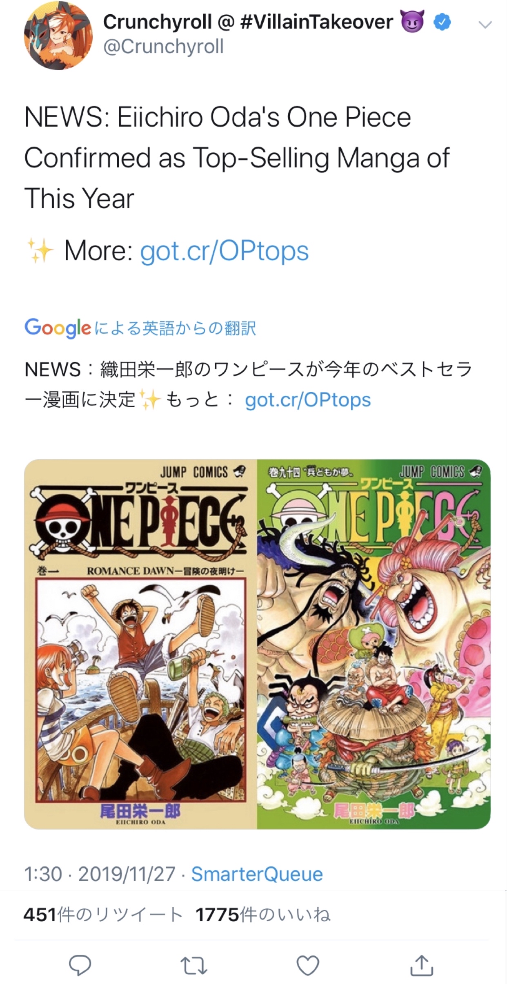Tap the @Crunchyroll handle

(164, 46)
